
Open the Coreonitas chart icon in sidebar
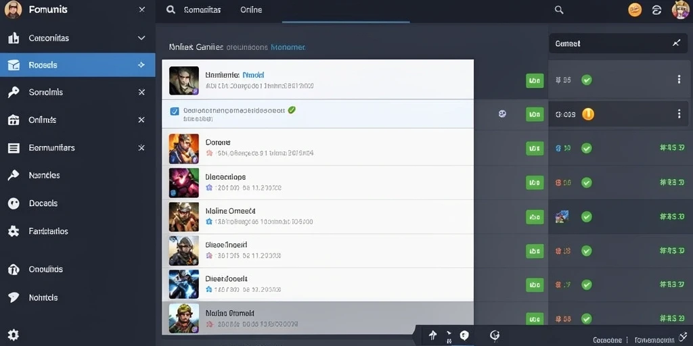14,38
